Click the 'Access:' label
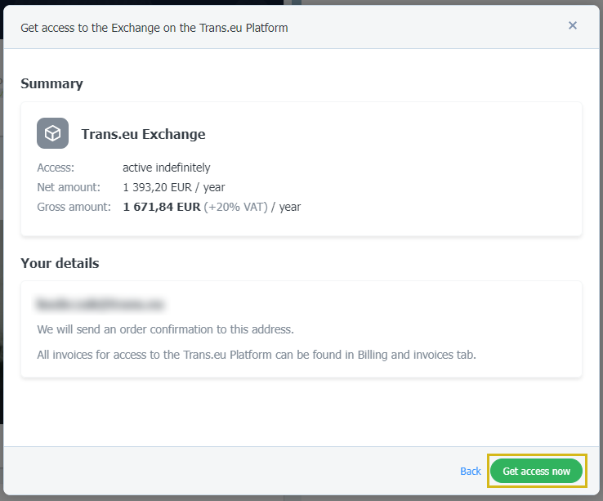Viewport: 603px width, 501px height. [x=56, y=168]
